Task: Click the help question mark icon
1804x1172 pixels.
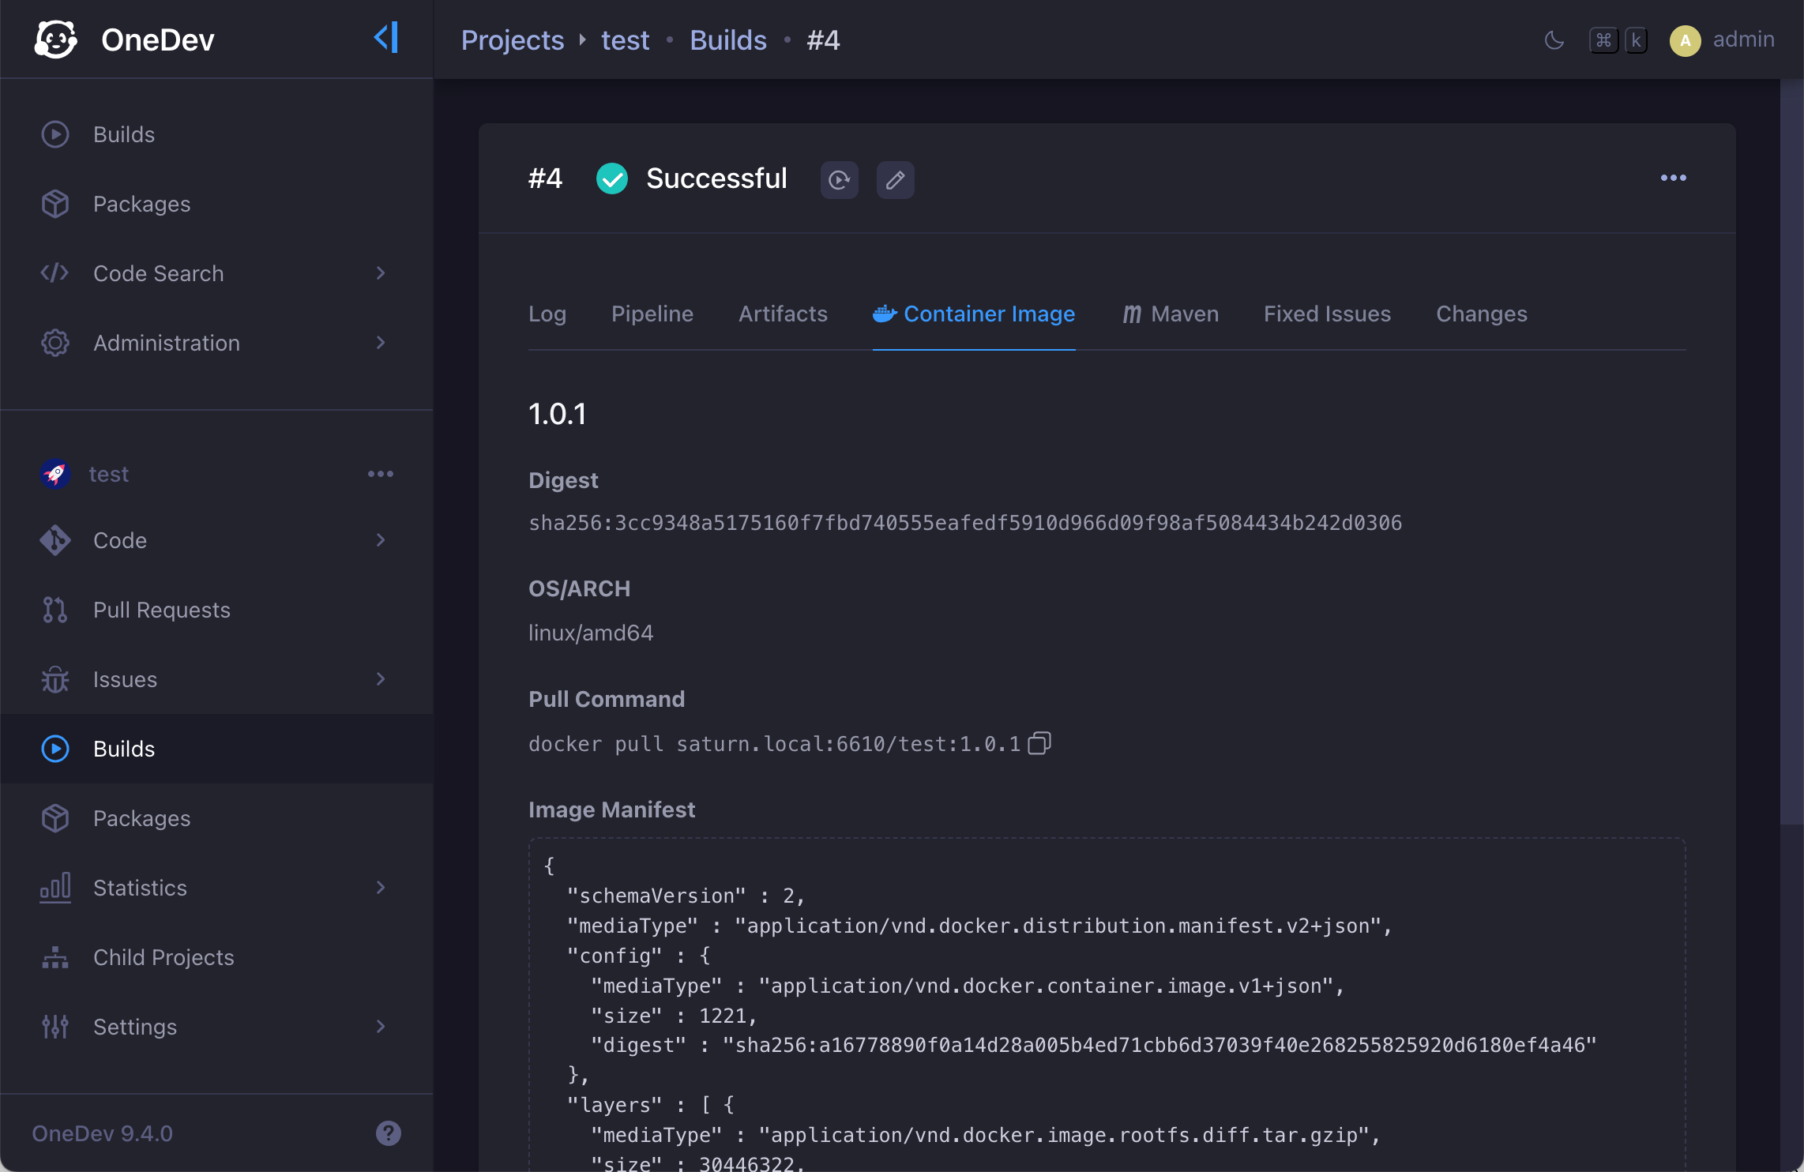Action: (388, 1133)
